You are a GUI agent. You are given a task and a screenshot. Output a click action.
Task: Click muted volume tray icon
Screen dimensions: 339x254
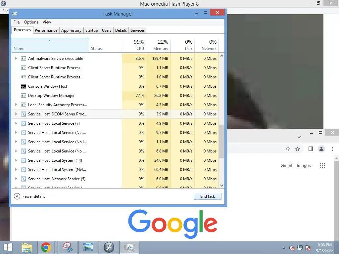pos(292,248)
